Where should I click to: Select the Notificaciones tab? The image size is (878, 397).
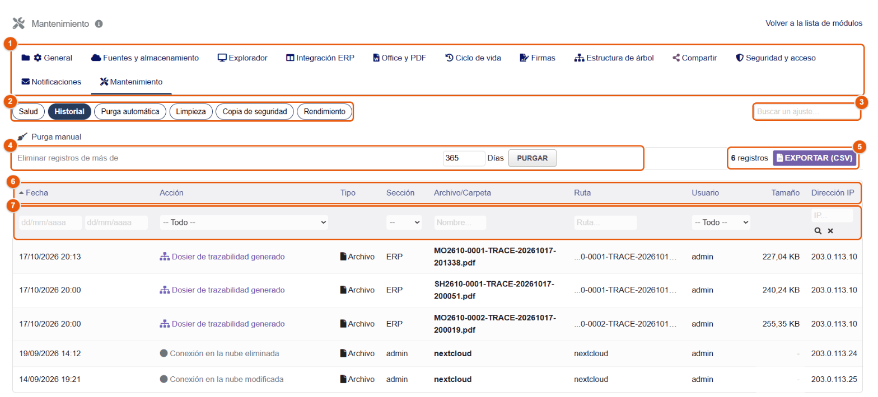[52, 82]
